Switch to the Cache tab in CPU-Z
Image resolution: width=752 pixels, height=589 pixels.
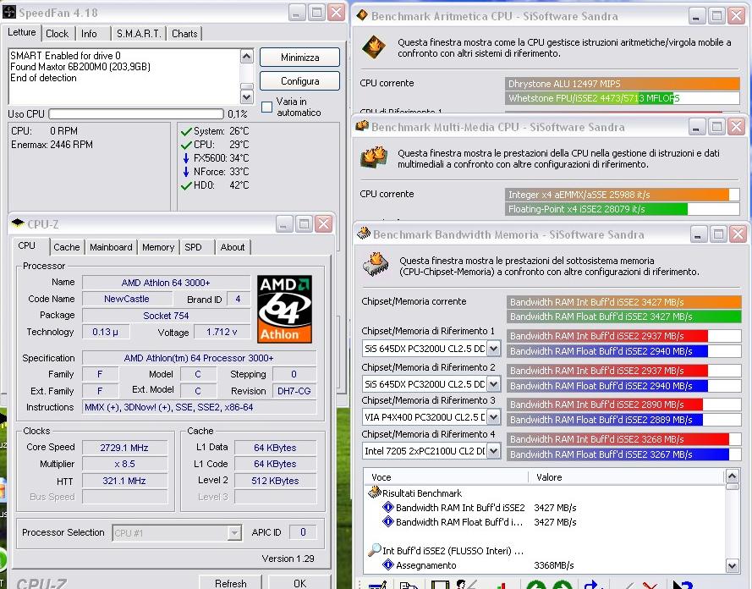coord(67,247)
